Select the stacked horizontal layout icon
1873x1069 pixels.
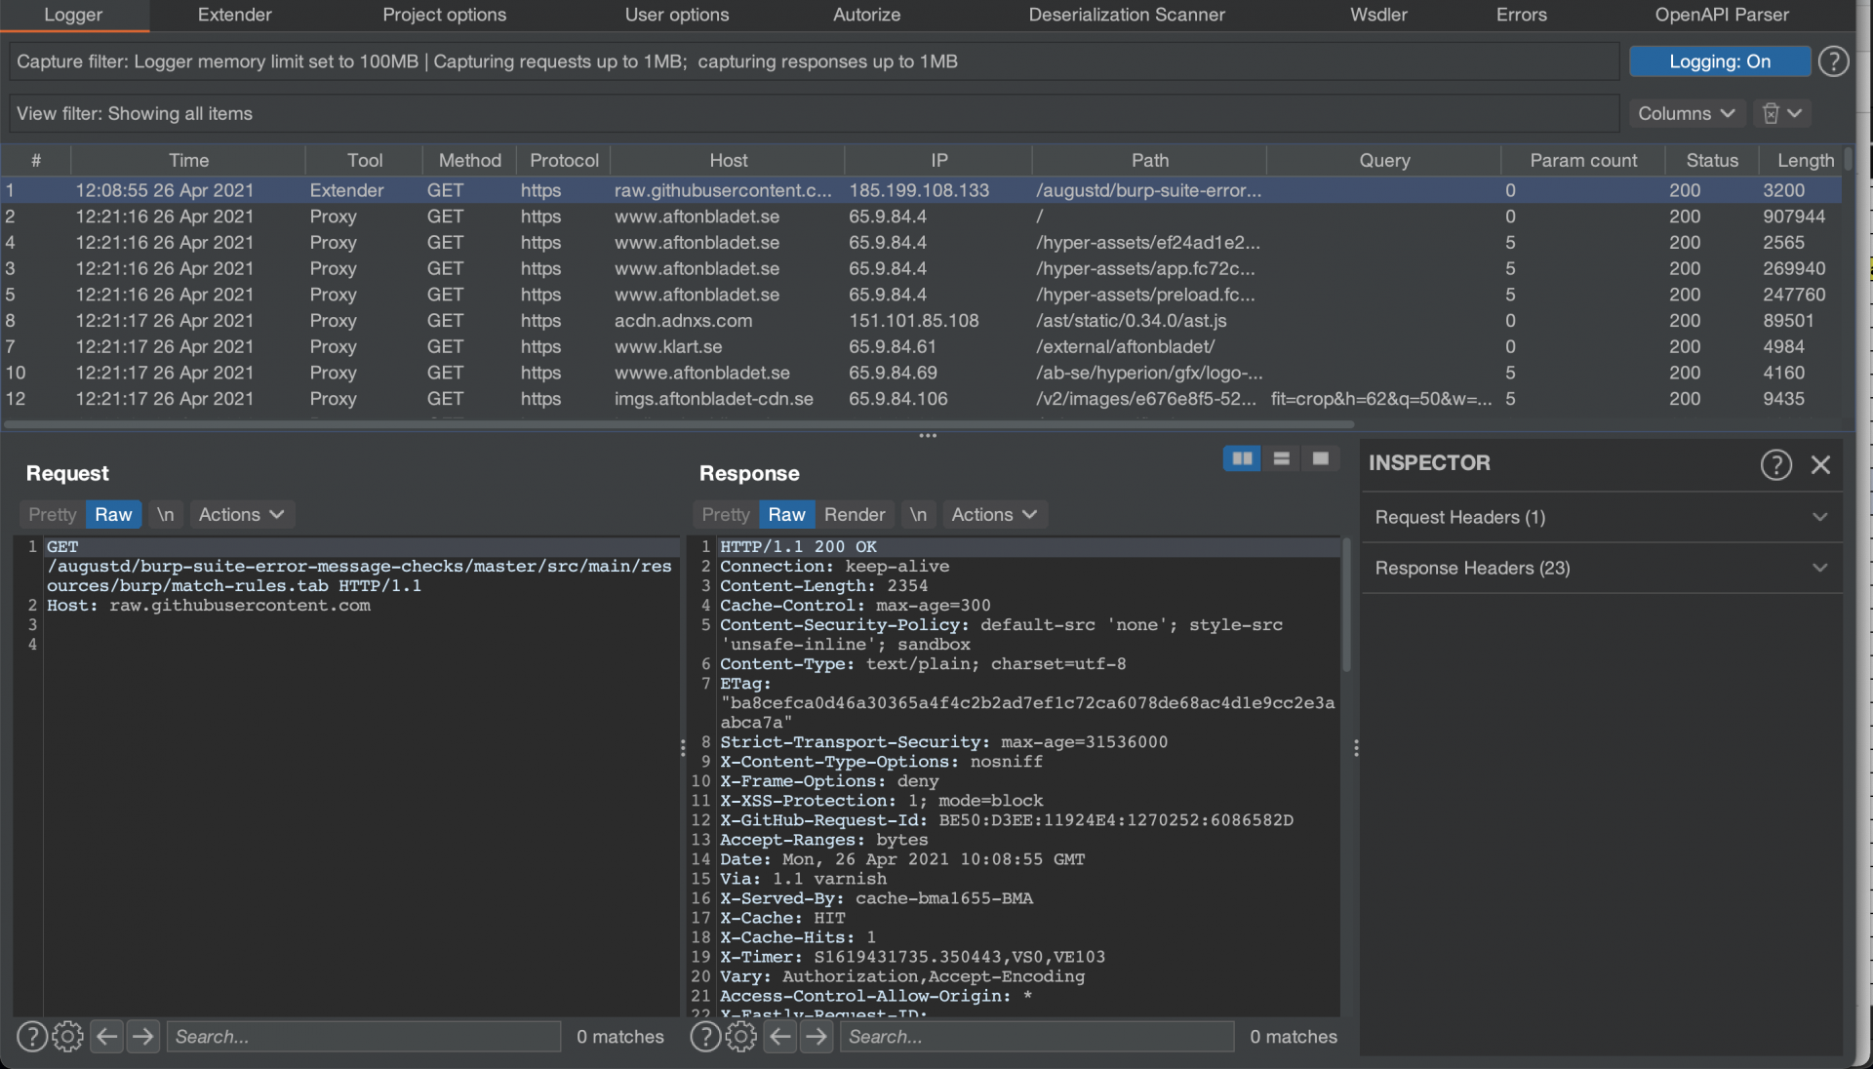1281,458
